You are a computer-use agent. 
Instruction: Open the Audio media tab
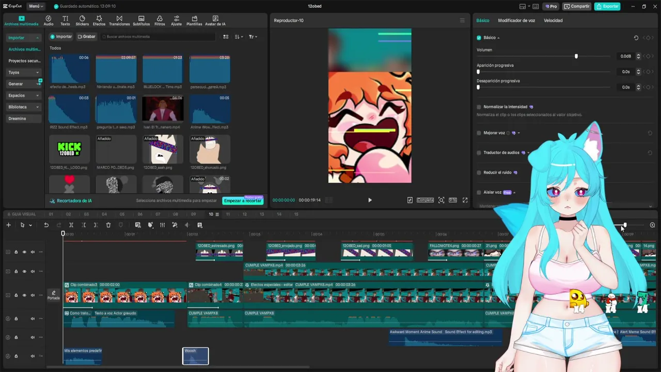point(49,21)
